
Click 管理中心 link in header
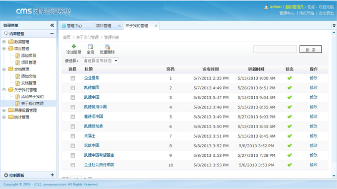287,13
